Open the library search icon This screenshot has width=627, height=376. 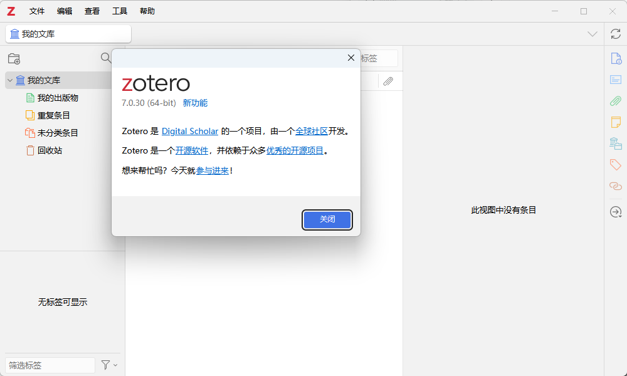(x=106, y=58)
